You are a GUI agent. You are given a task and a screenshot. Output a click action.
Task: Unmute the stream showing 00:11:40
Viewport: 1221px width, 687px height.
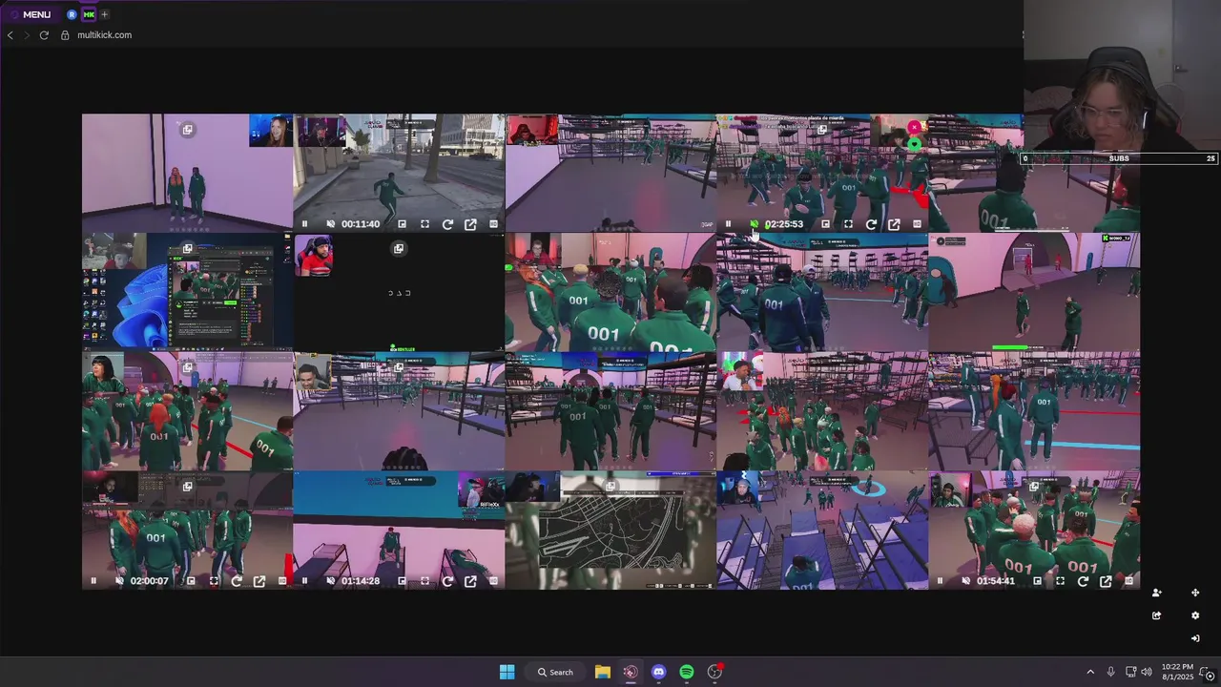330,224
